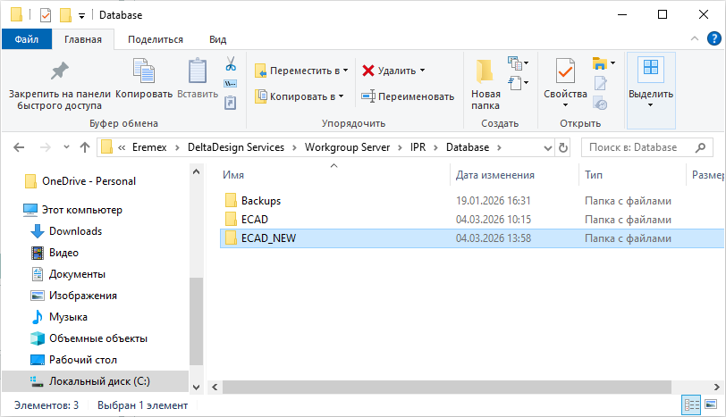
Task: Switch to large icons view in status bar
Action: (x=711, y=405)
